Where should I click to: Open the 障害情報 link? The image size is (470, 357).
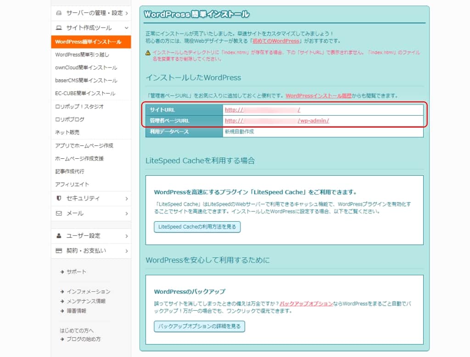point(77,311)
